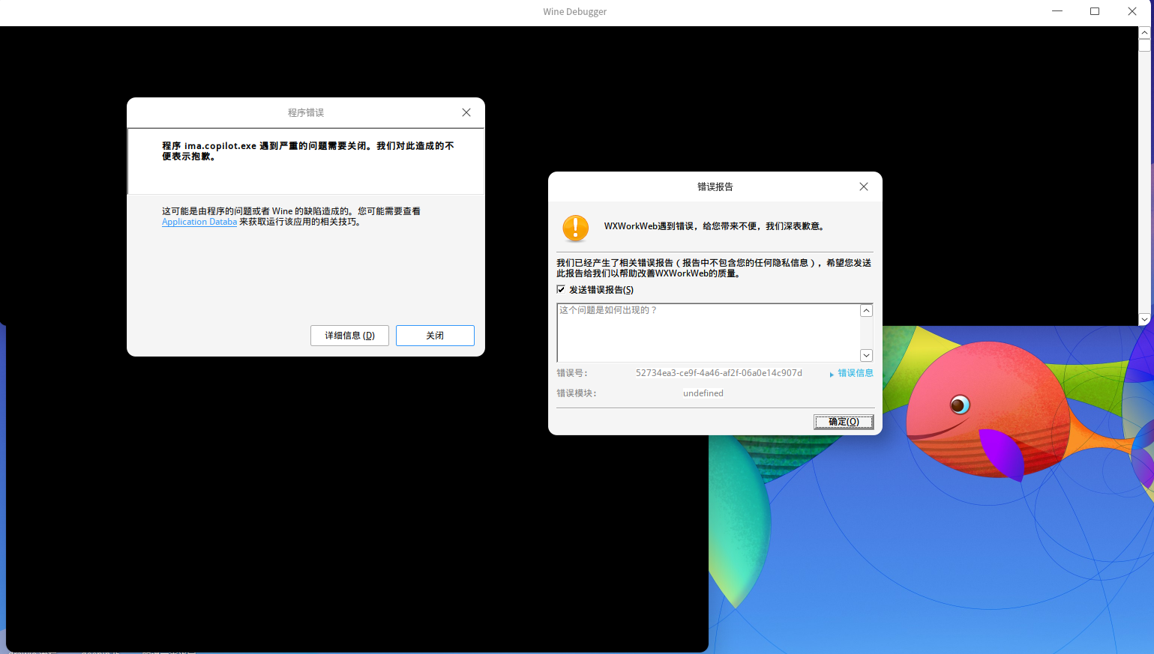The height and width of the screenshot is (654, 1154).
Task: Click the text box scroll-down arrow
Action: (x=866, y=356)
